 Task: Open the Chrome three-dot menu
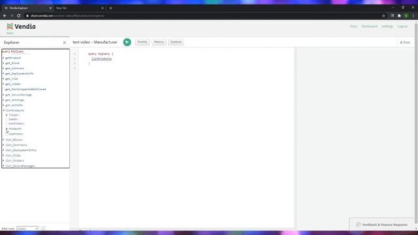point(413,16)
